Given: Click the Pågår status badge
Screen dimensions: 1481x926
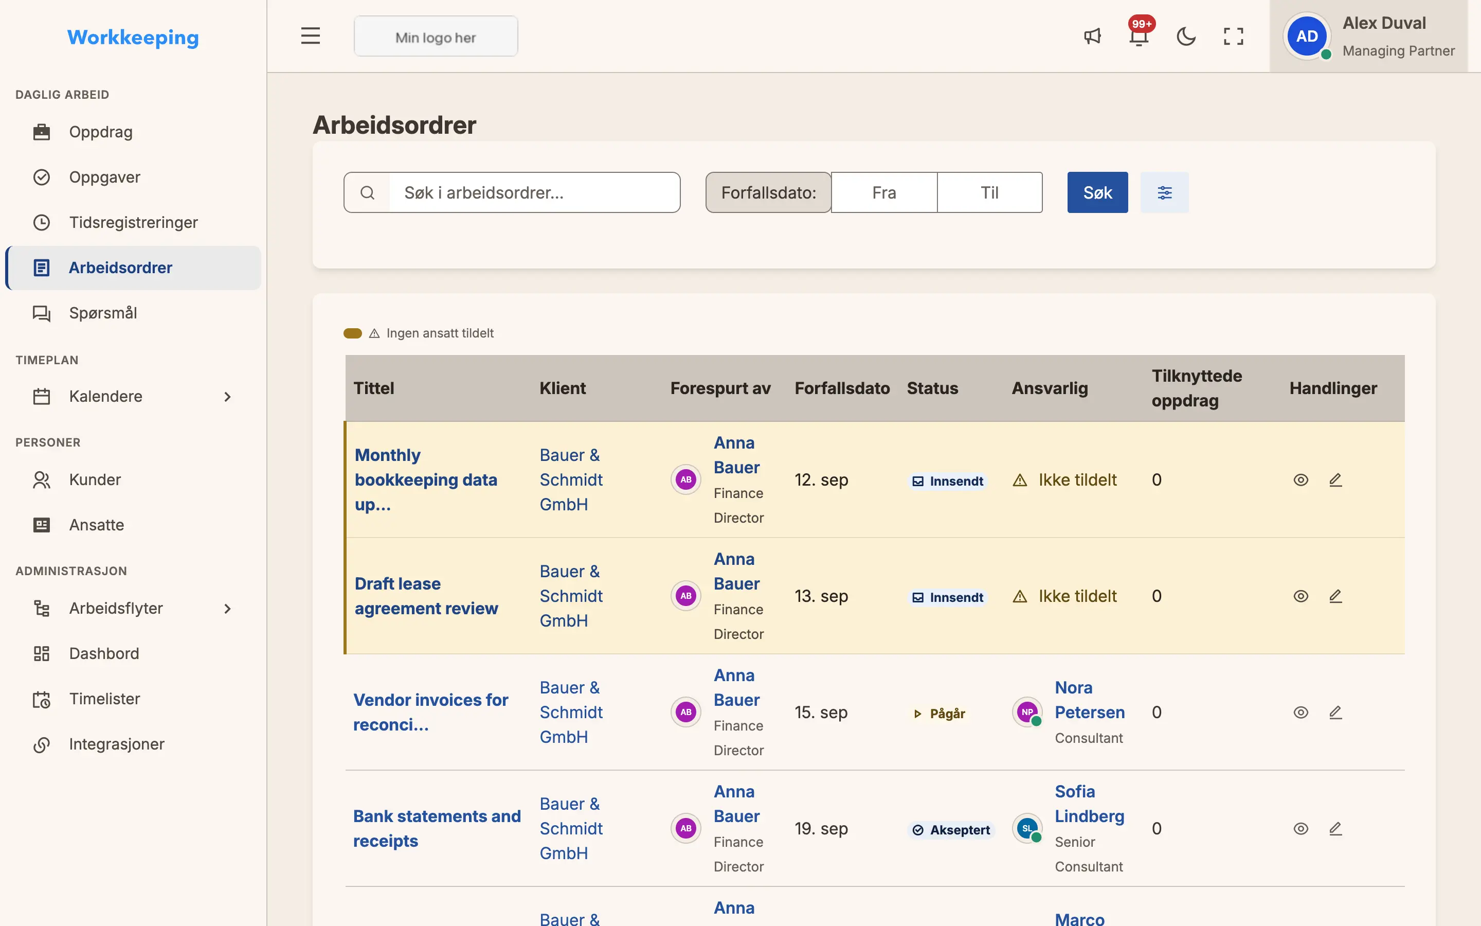Looking at the screenshot, I should coord(940,714).
